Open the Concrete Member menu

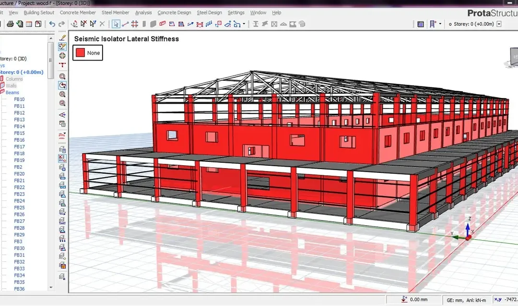pos(78,12)
